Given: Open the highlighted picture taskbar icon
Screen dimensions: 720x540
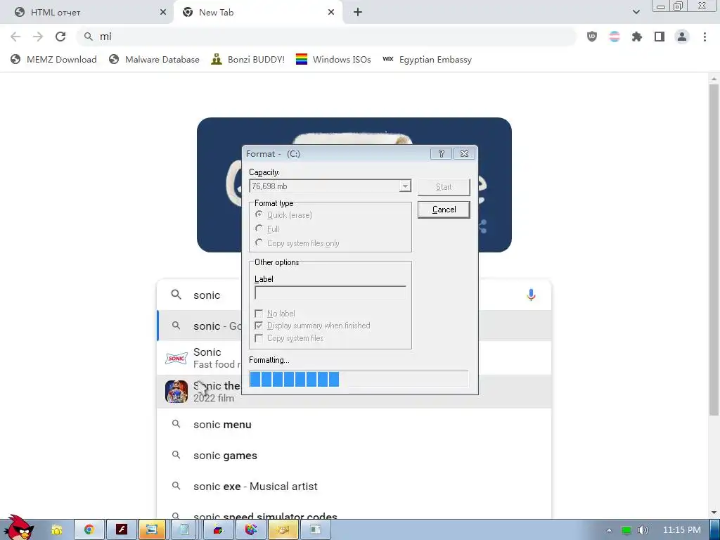Looking at the screenshot, I should pos(152,530).
